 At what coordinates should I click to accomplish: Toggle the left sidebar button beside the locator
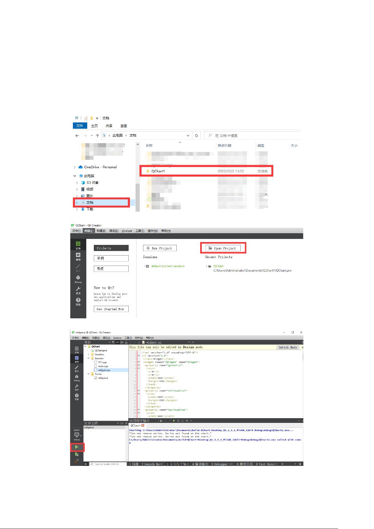pos(86,464)
